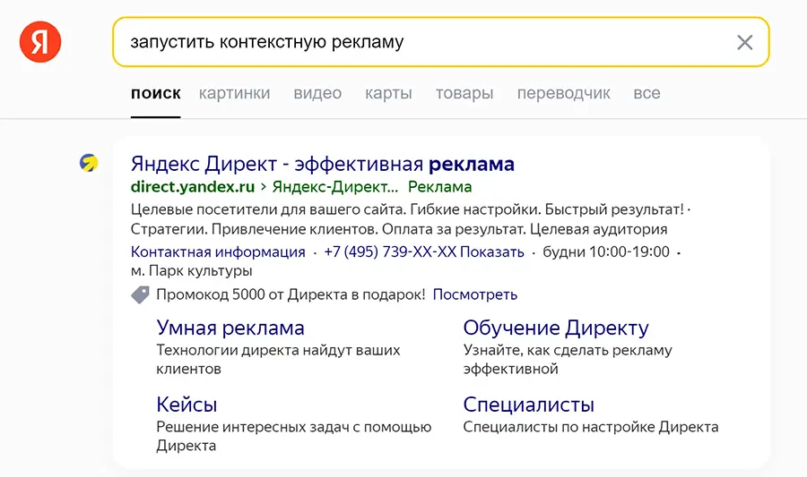Image resolution: width=807 pixels, height=477 pixels.
Task: Click Посмотреть next to the promo code
Action: pyautogui.click(x=475, y=294)
